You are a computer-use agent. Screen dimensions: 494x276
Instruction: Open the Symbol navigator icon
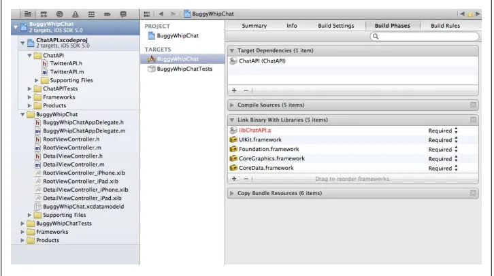[x=44, y=14]
